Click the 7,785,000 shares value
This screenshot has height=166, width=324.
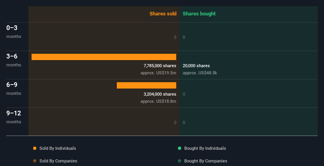160,66
